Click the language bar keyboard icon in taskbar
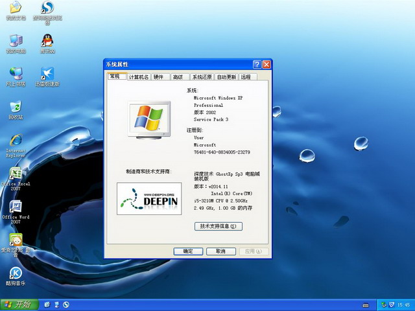The height and width of the screenshot is (311, 415). tap(366, 305)
